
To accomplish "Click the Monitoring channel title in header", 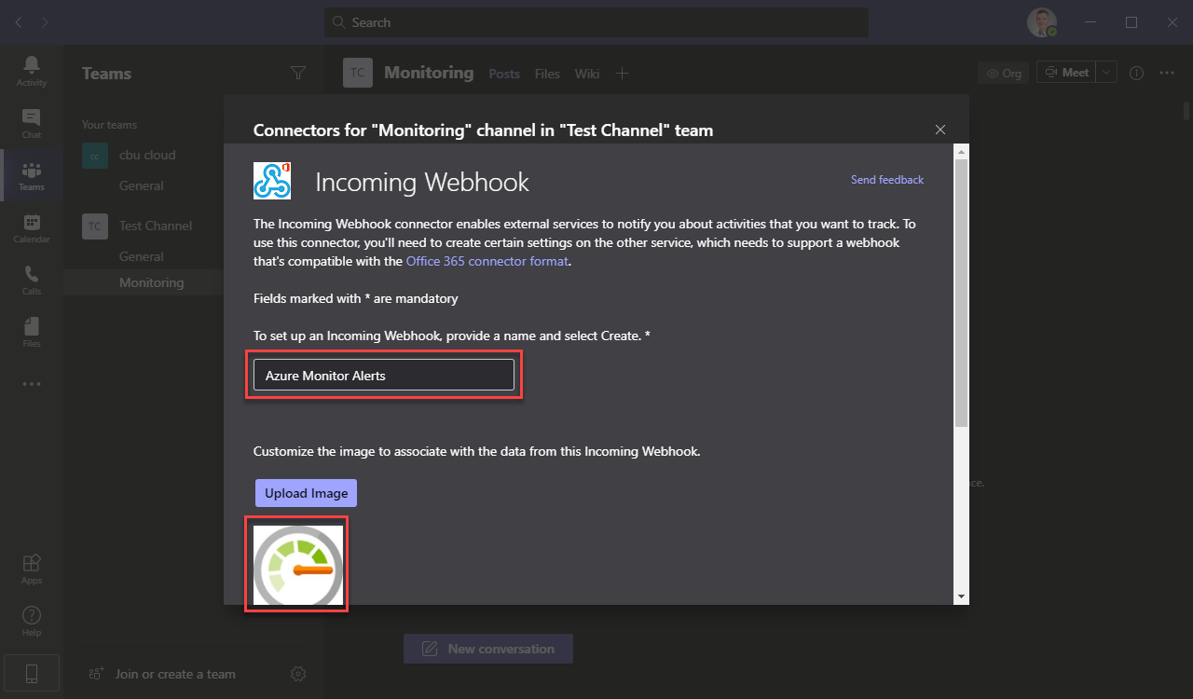I will point(429,73).
